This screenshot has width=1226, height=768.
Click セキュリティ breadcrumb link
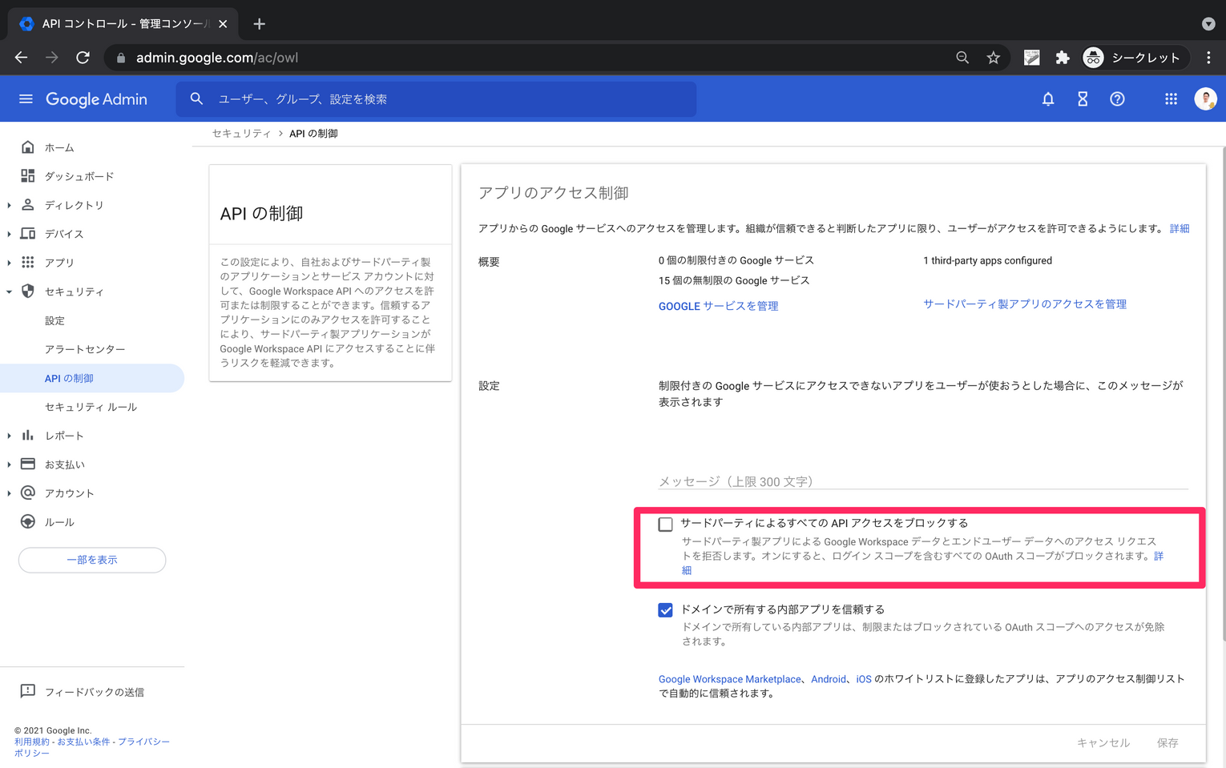pyautogui.click(x=241, y=134)
